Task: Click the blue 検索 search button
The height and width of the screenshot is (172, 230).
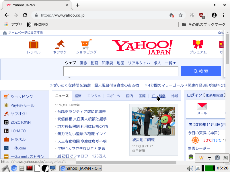Action: tap(201, 71)
